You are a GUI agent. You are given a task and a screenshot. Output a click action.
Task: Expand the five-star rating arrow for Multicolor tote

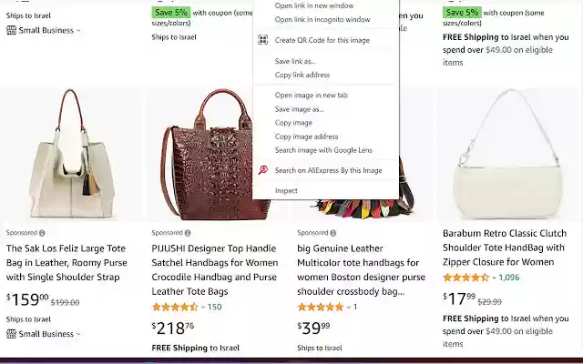(348, 307)
